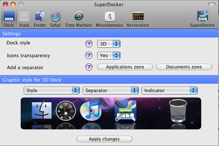Click the Dock style label
This screenshot has height=146, width=219.
(x=18, y=43)
